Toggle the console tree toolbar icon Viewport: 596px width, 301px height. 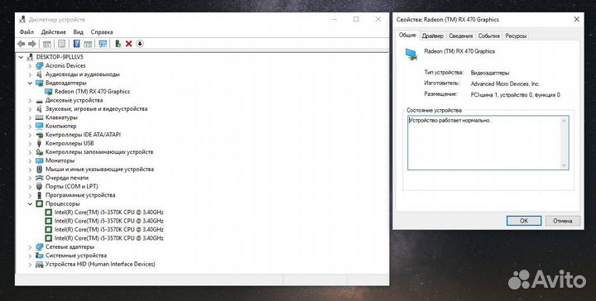[47, 44]
